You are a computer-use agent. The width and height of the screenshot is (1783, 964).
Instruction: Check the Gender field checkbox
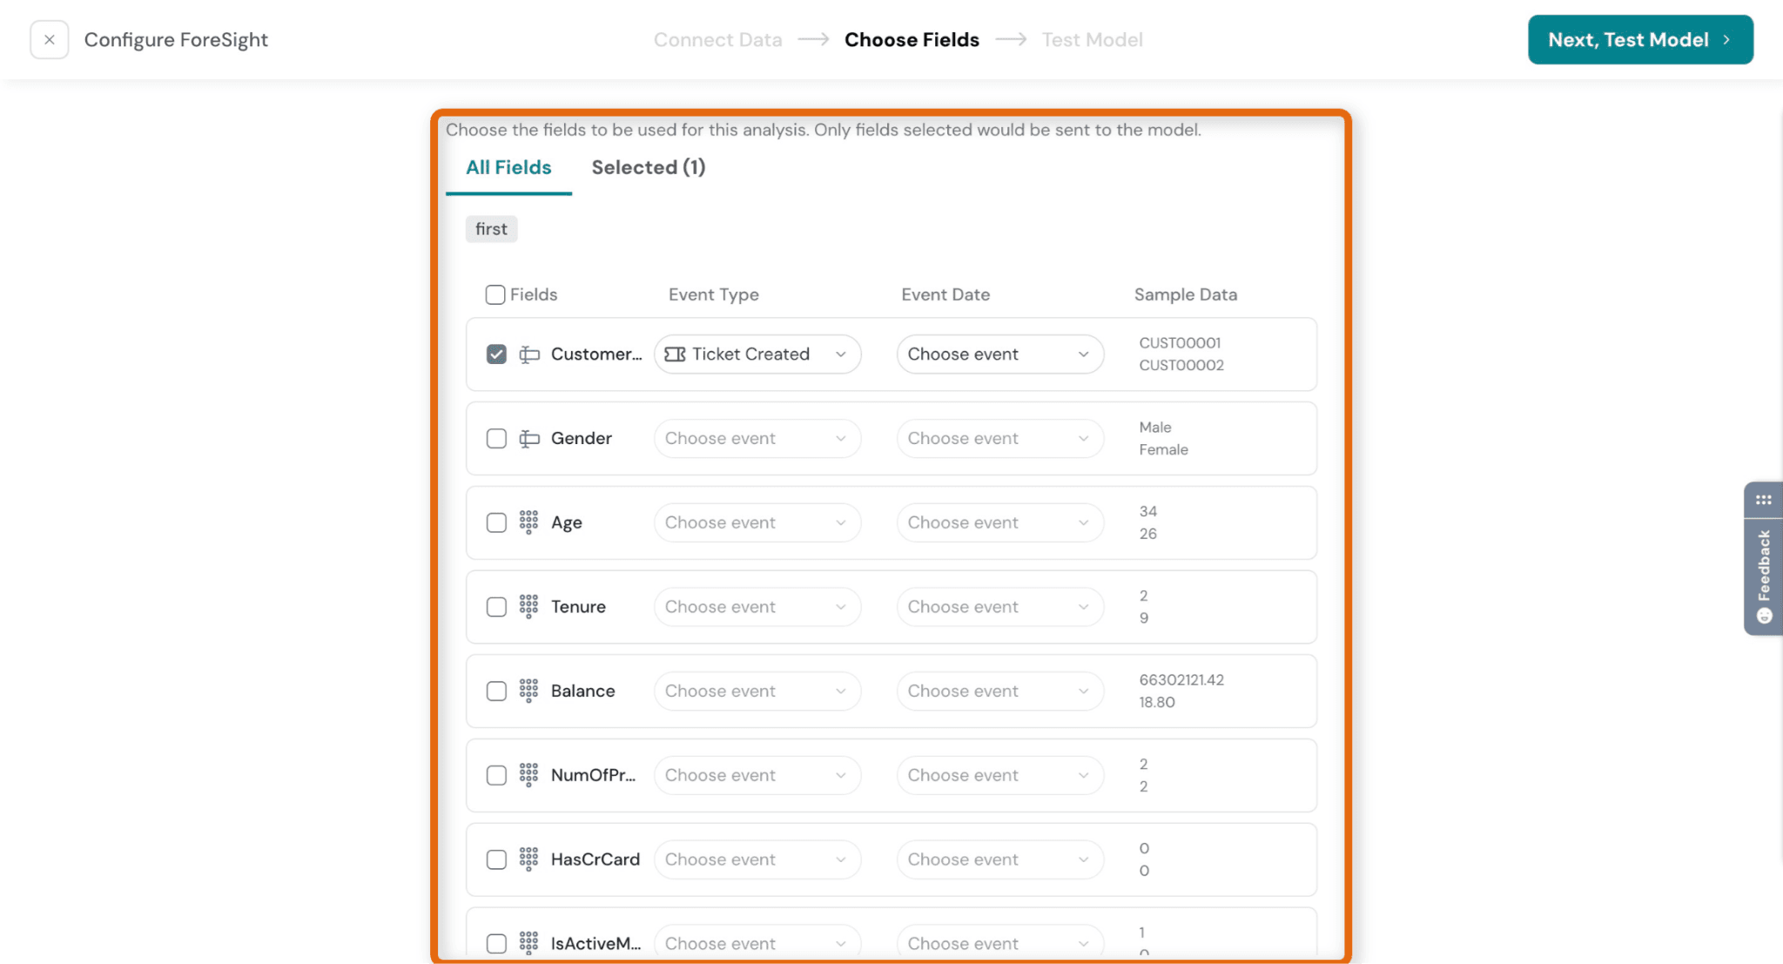[x=496, y=439]
